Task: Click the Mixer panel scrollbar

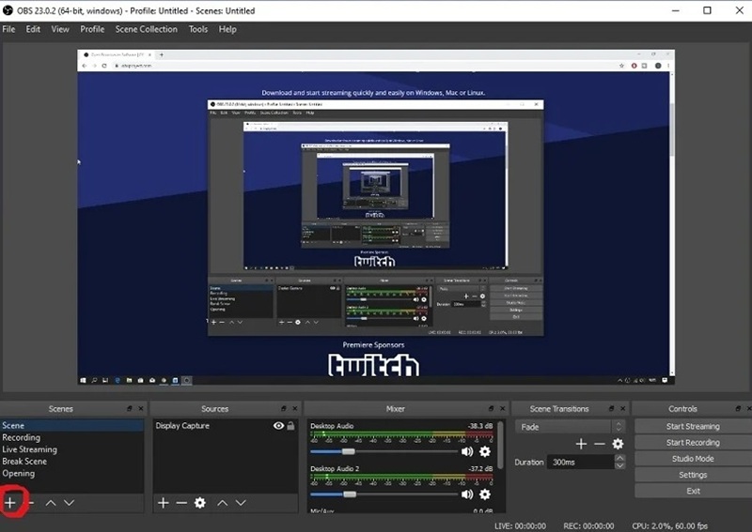Action: click(501, 446)
